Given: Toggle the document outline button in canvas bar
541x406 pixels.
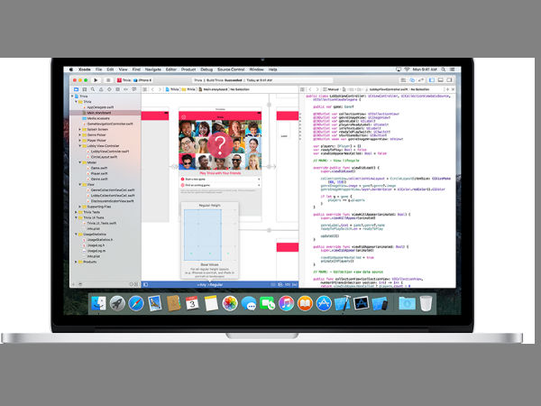Looking at the screenshot, I should [148, 285].
